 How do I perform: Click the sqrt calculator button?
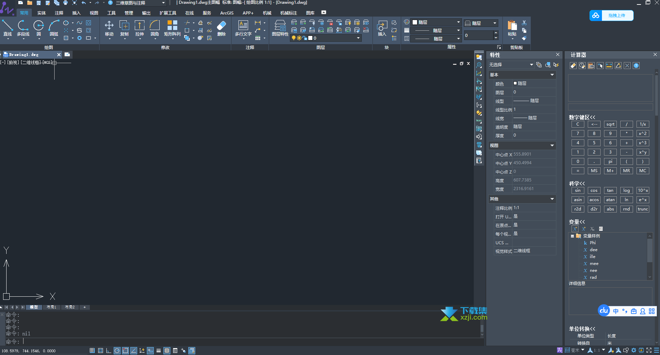[x=610, y=124]
